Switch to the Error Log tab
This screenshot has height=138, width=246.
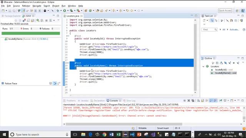pos(129,100)
